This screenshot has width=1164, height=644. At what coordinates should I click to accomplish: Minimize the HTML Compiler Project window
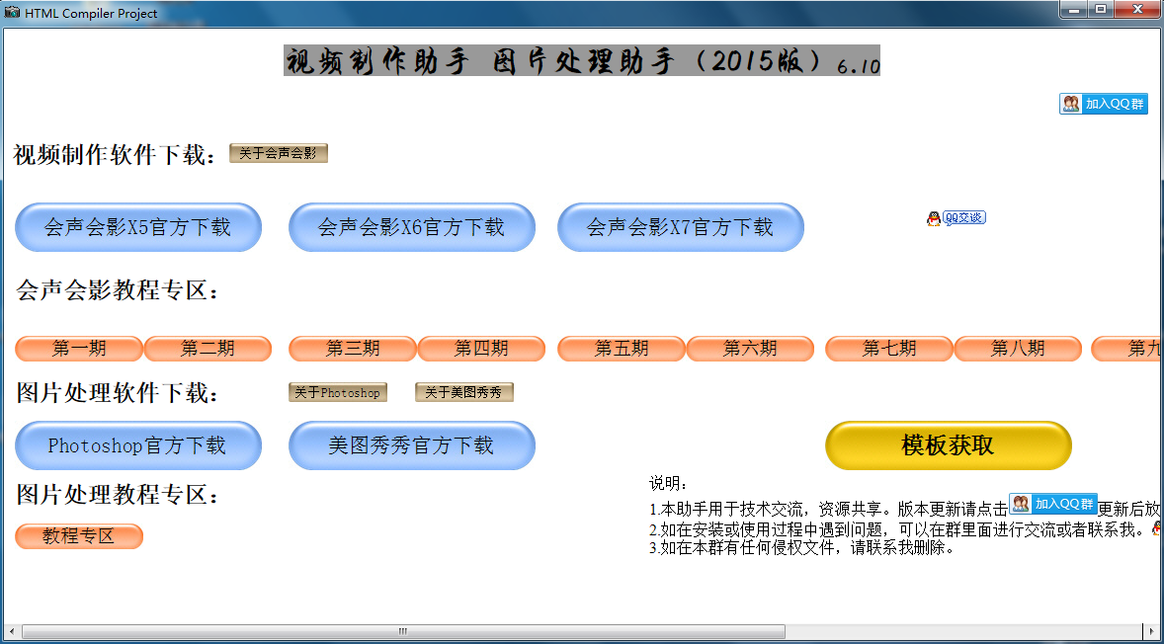tap(1073, 10)
